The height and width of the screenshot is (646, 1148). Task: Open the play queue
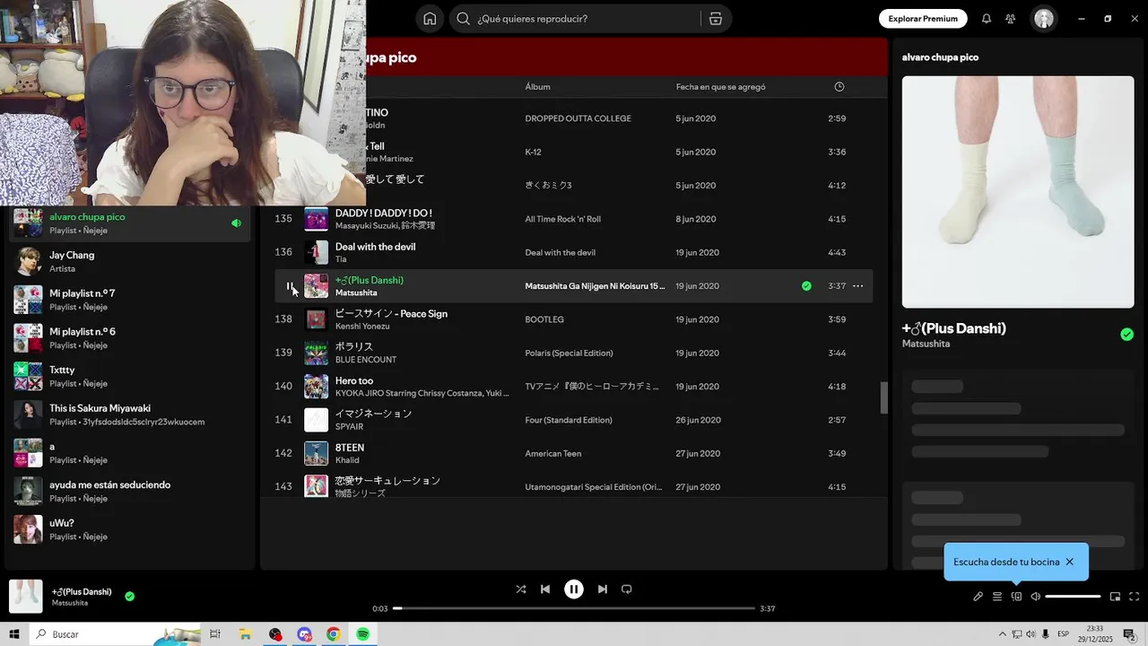pos(997,597)
